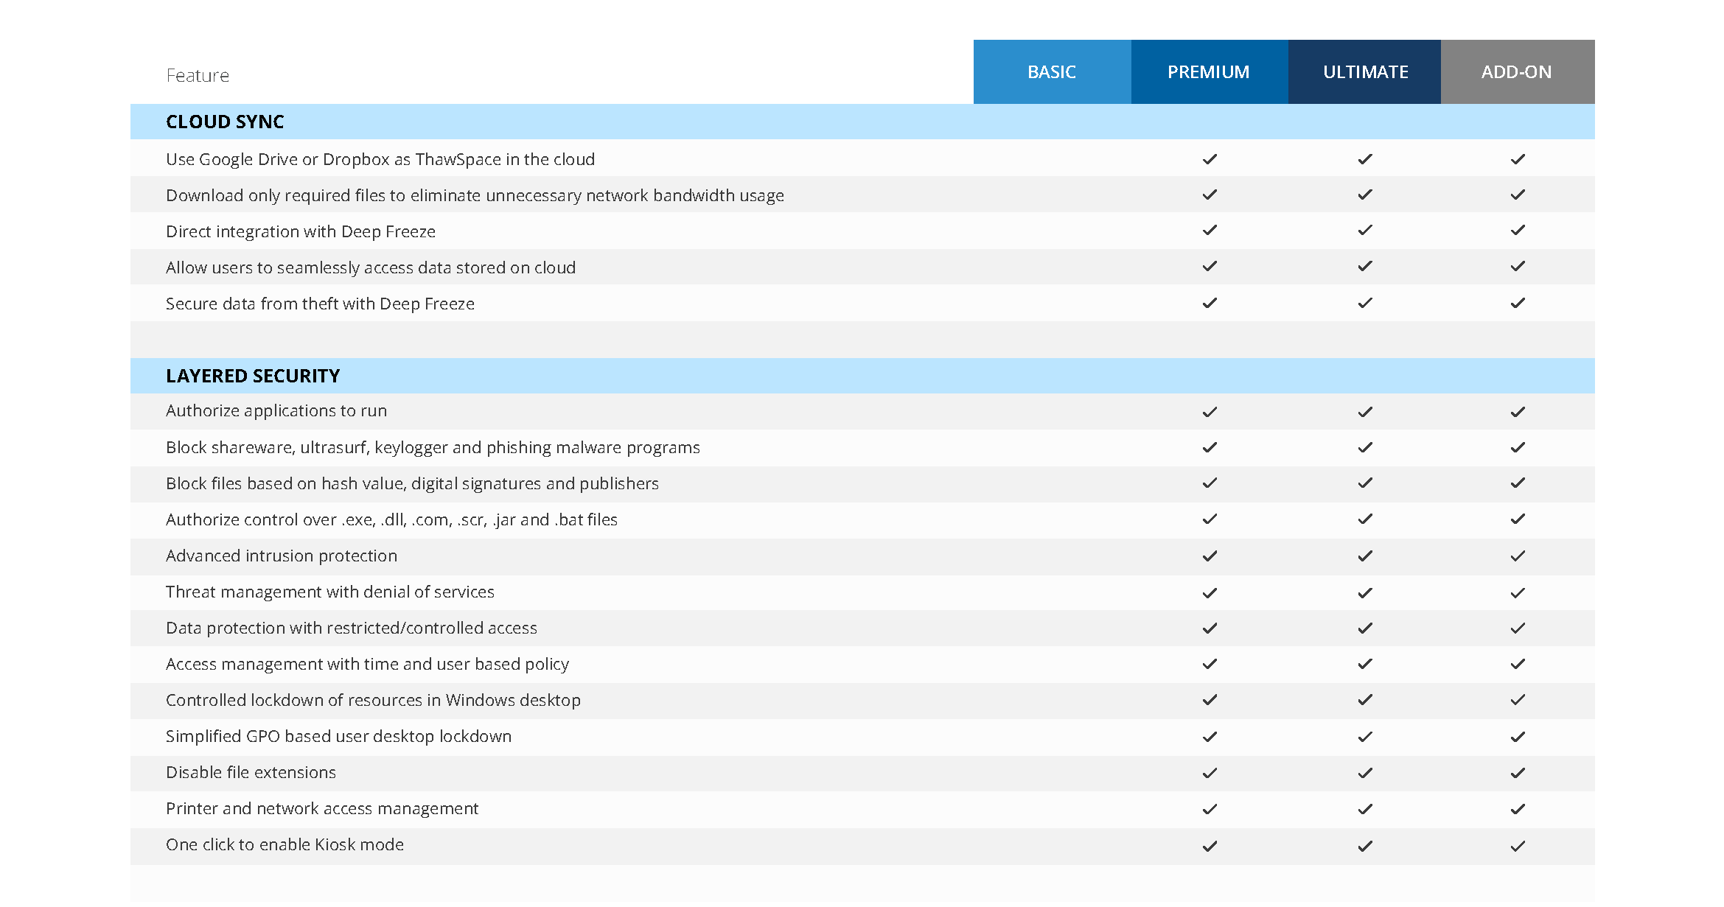Screen dimensions: 1724x907
Task: Click "Controlled lockdown of resources" feature text
Action: (x=373, y=700)
